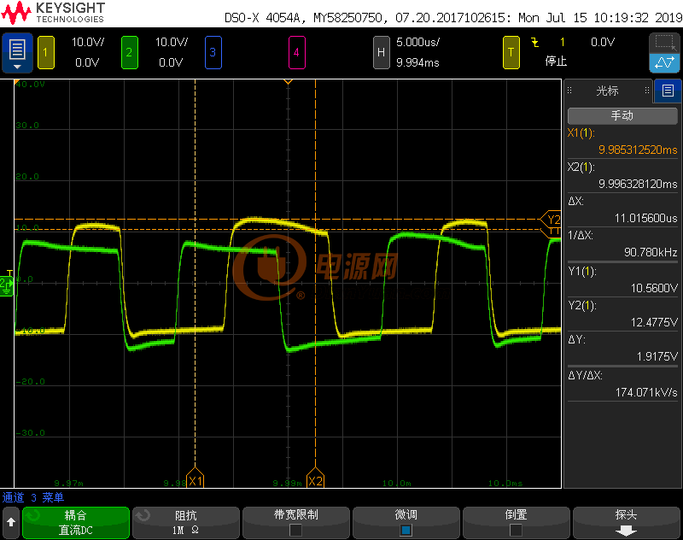Turn on channel 4 pink button
683x540 pixels.
(296, 53)
